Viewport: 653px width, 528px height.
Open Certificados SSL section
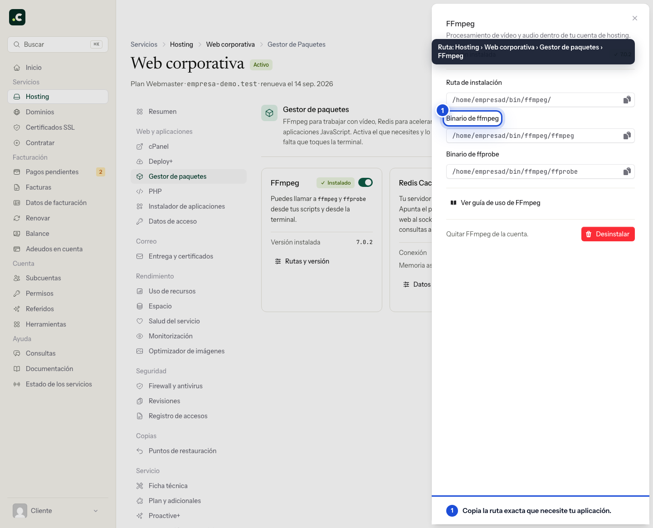[x=58, y=127]
